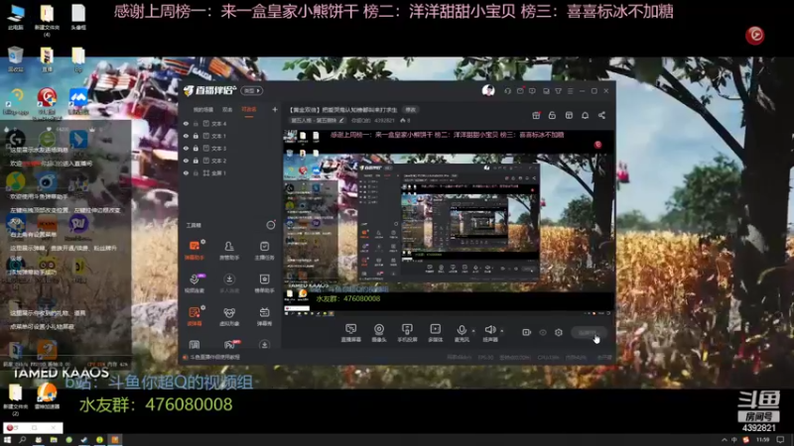Open the 虚拟形象 bear-face tool

(x=229, y=316)
